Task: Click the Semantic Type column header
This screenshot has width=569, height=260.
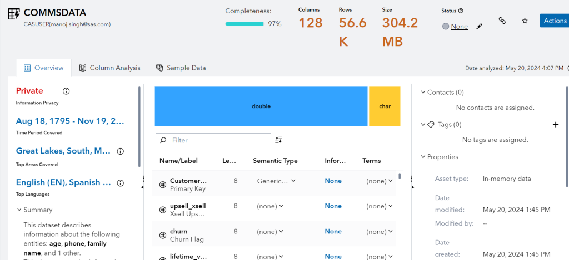Action: click(276, 161)
